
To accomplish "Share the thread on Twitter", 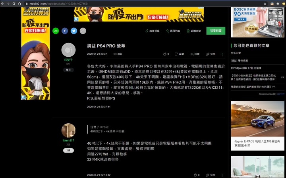I will (74, 31).
